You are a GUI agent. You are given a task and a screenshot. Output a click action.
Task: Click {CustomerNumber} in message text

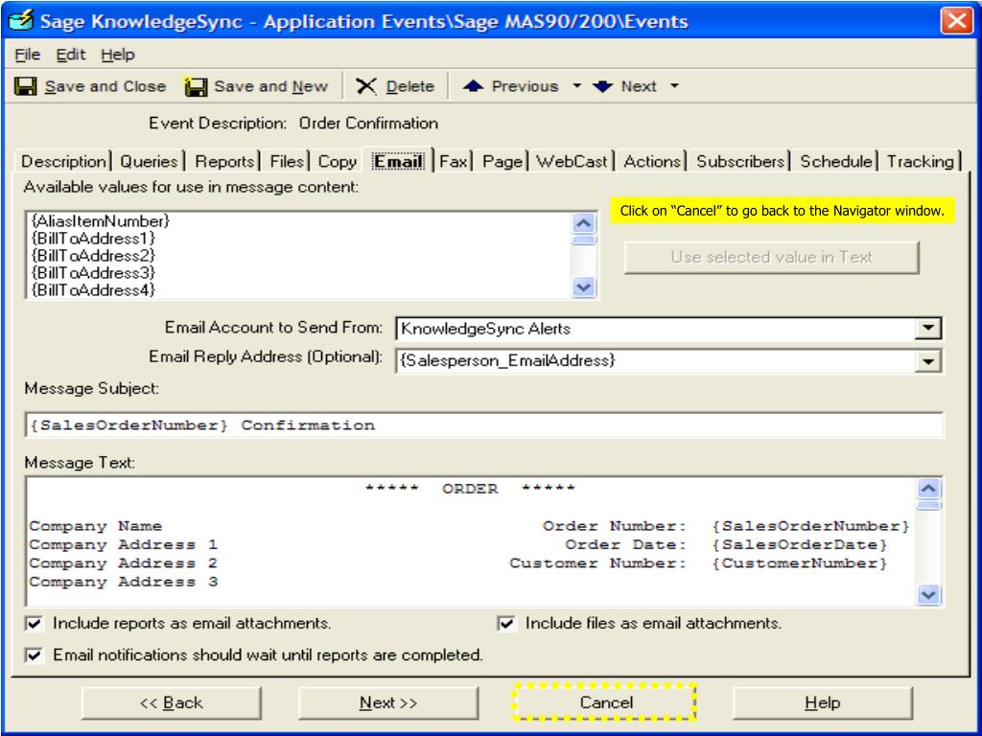800,563
